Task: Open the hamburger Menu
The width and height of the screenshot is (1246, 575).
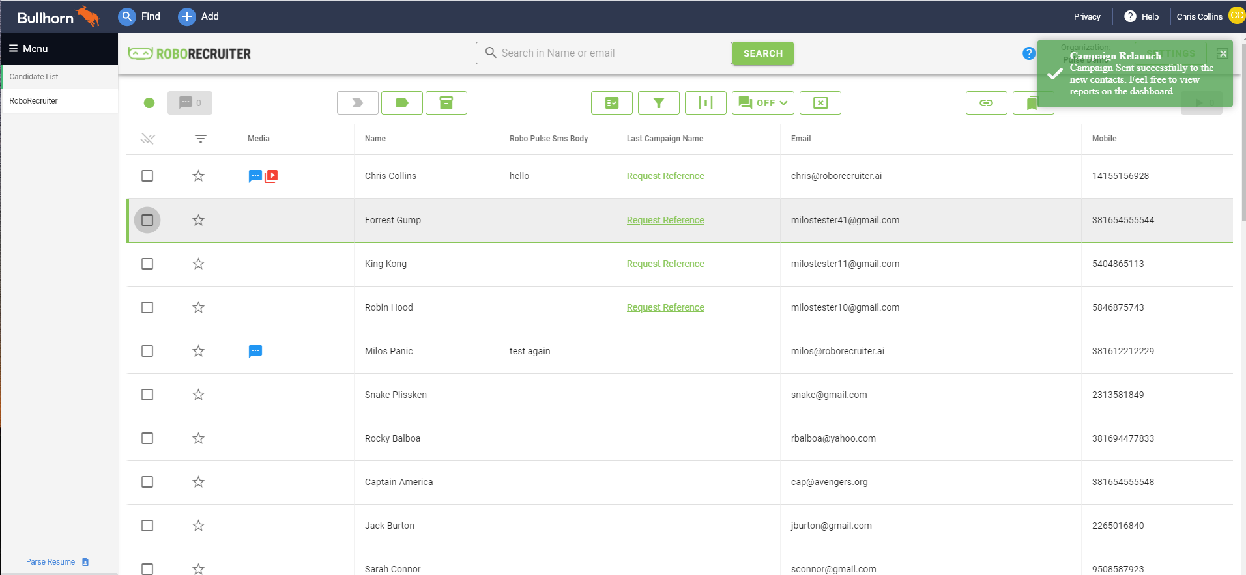Action: pyautogui.click(x=28, y=49)
